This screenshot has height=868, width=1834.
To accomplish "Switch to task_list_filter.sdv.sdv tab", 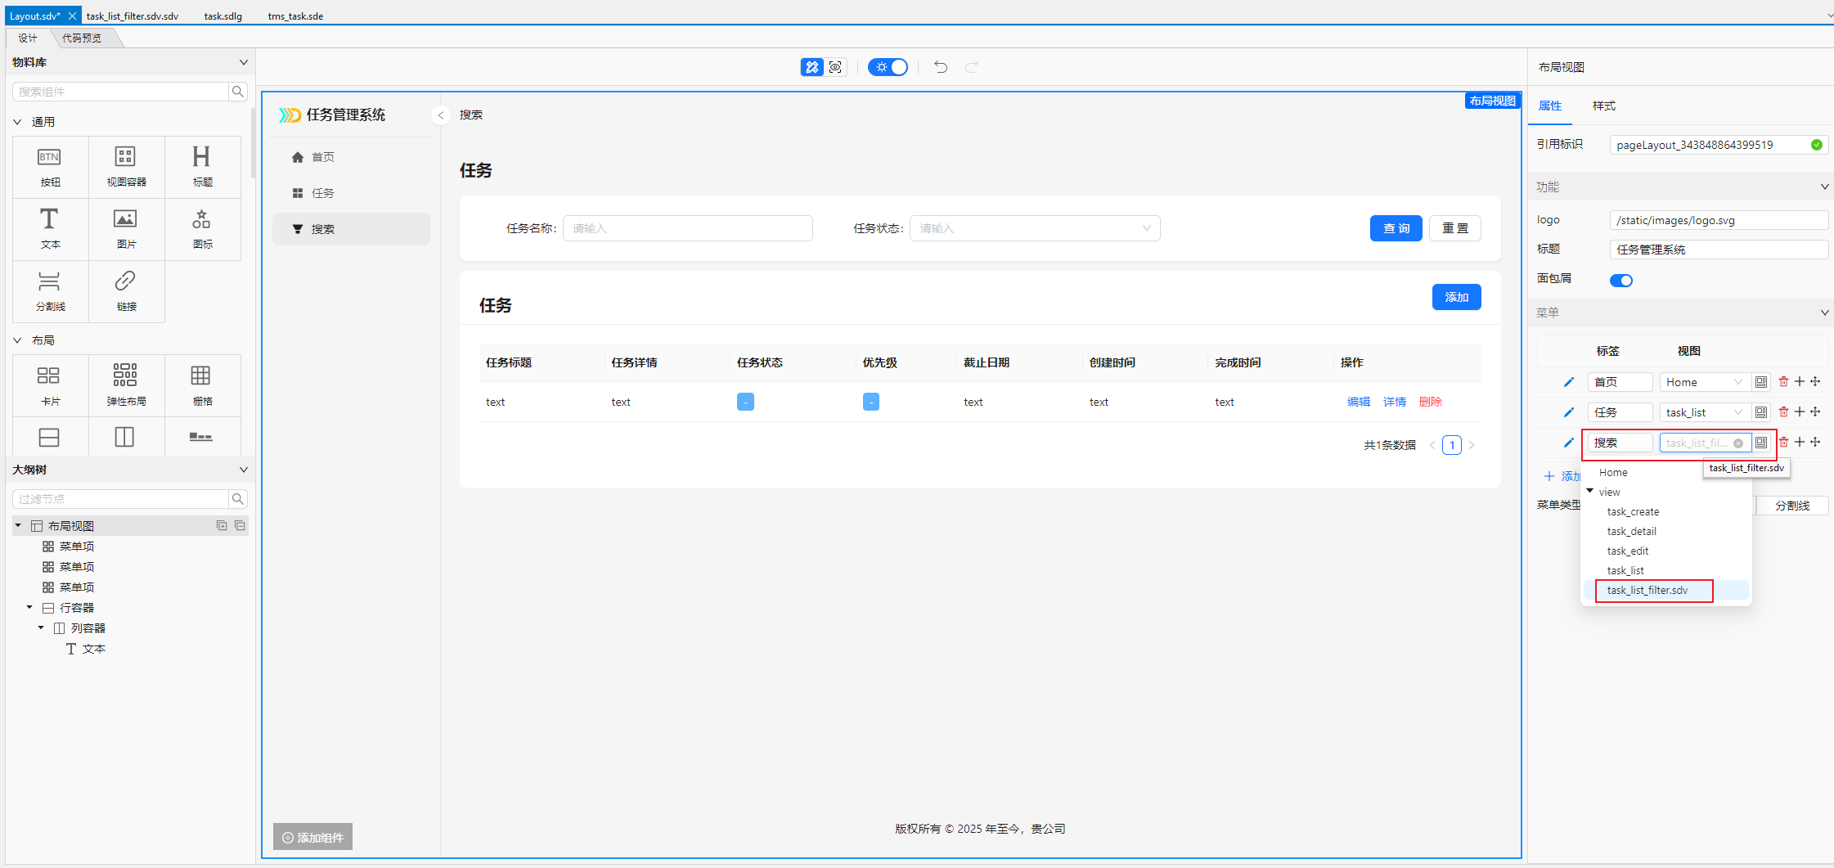I will (133, 16).
